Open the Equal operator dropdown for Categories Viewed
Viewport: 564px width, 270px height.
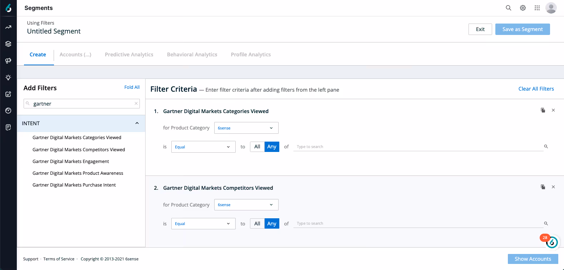203,147
